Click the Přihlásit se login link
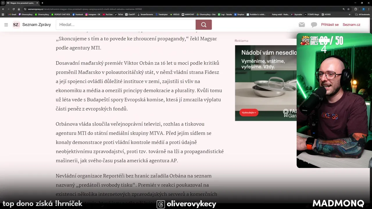This screenshot has height=209, width=372. [330, 25]
